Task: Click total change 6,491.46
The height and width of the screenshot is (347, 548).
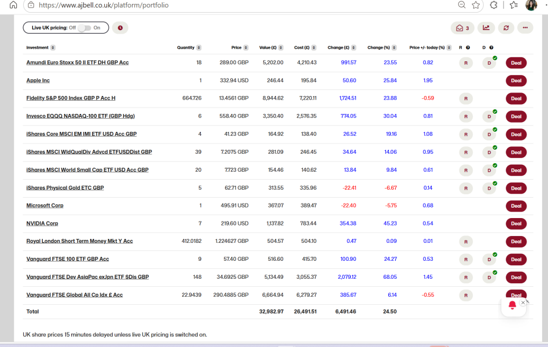Action: pos(345,312)
